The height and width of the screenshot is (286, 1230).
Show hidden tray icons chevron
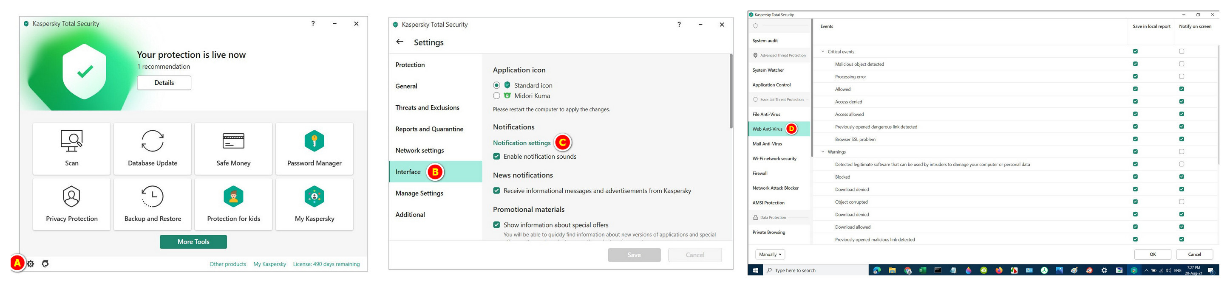[1146, 270]
